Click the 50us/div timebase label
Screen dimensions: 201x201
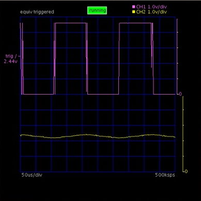click(32, 175)
